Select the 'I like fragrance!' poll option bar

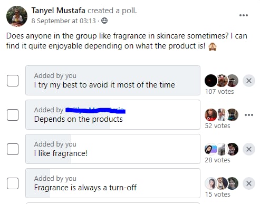tap(113, 149)
